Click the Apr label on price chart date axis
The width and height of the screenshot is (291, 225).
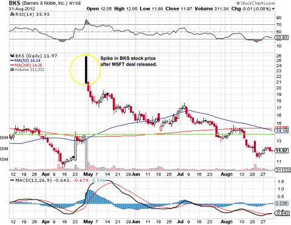coord(45,174)
